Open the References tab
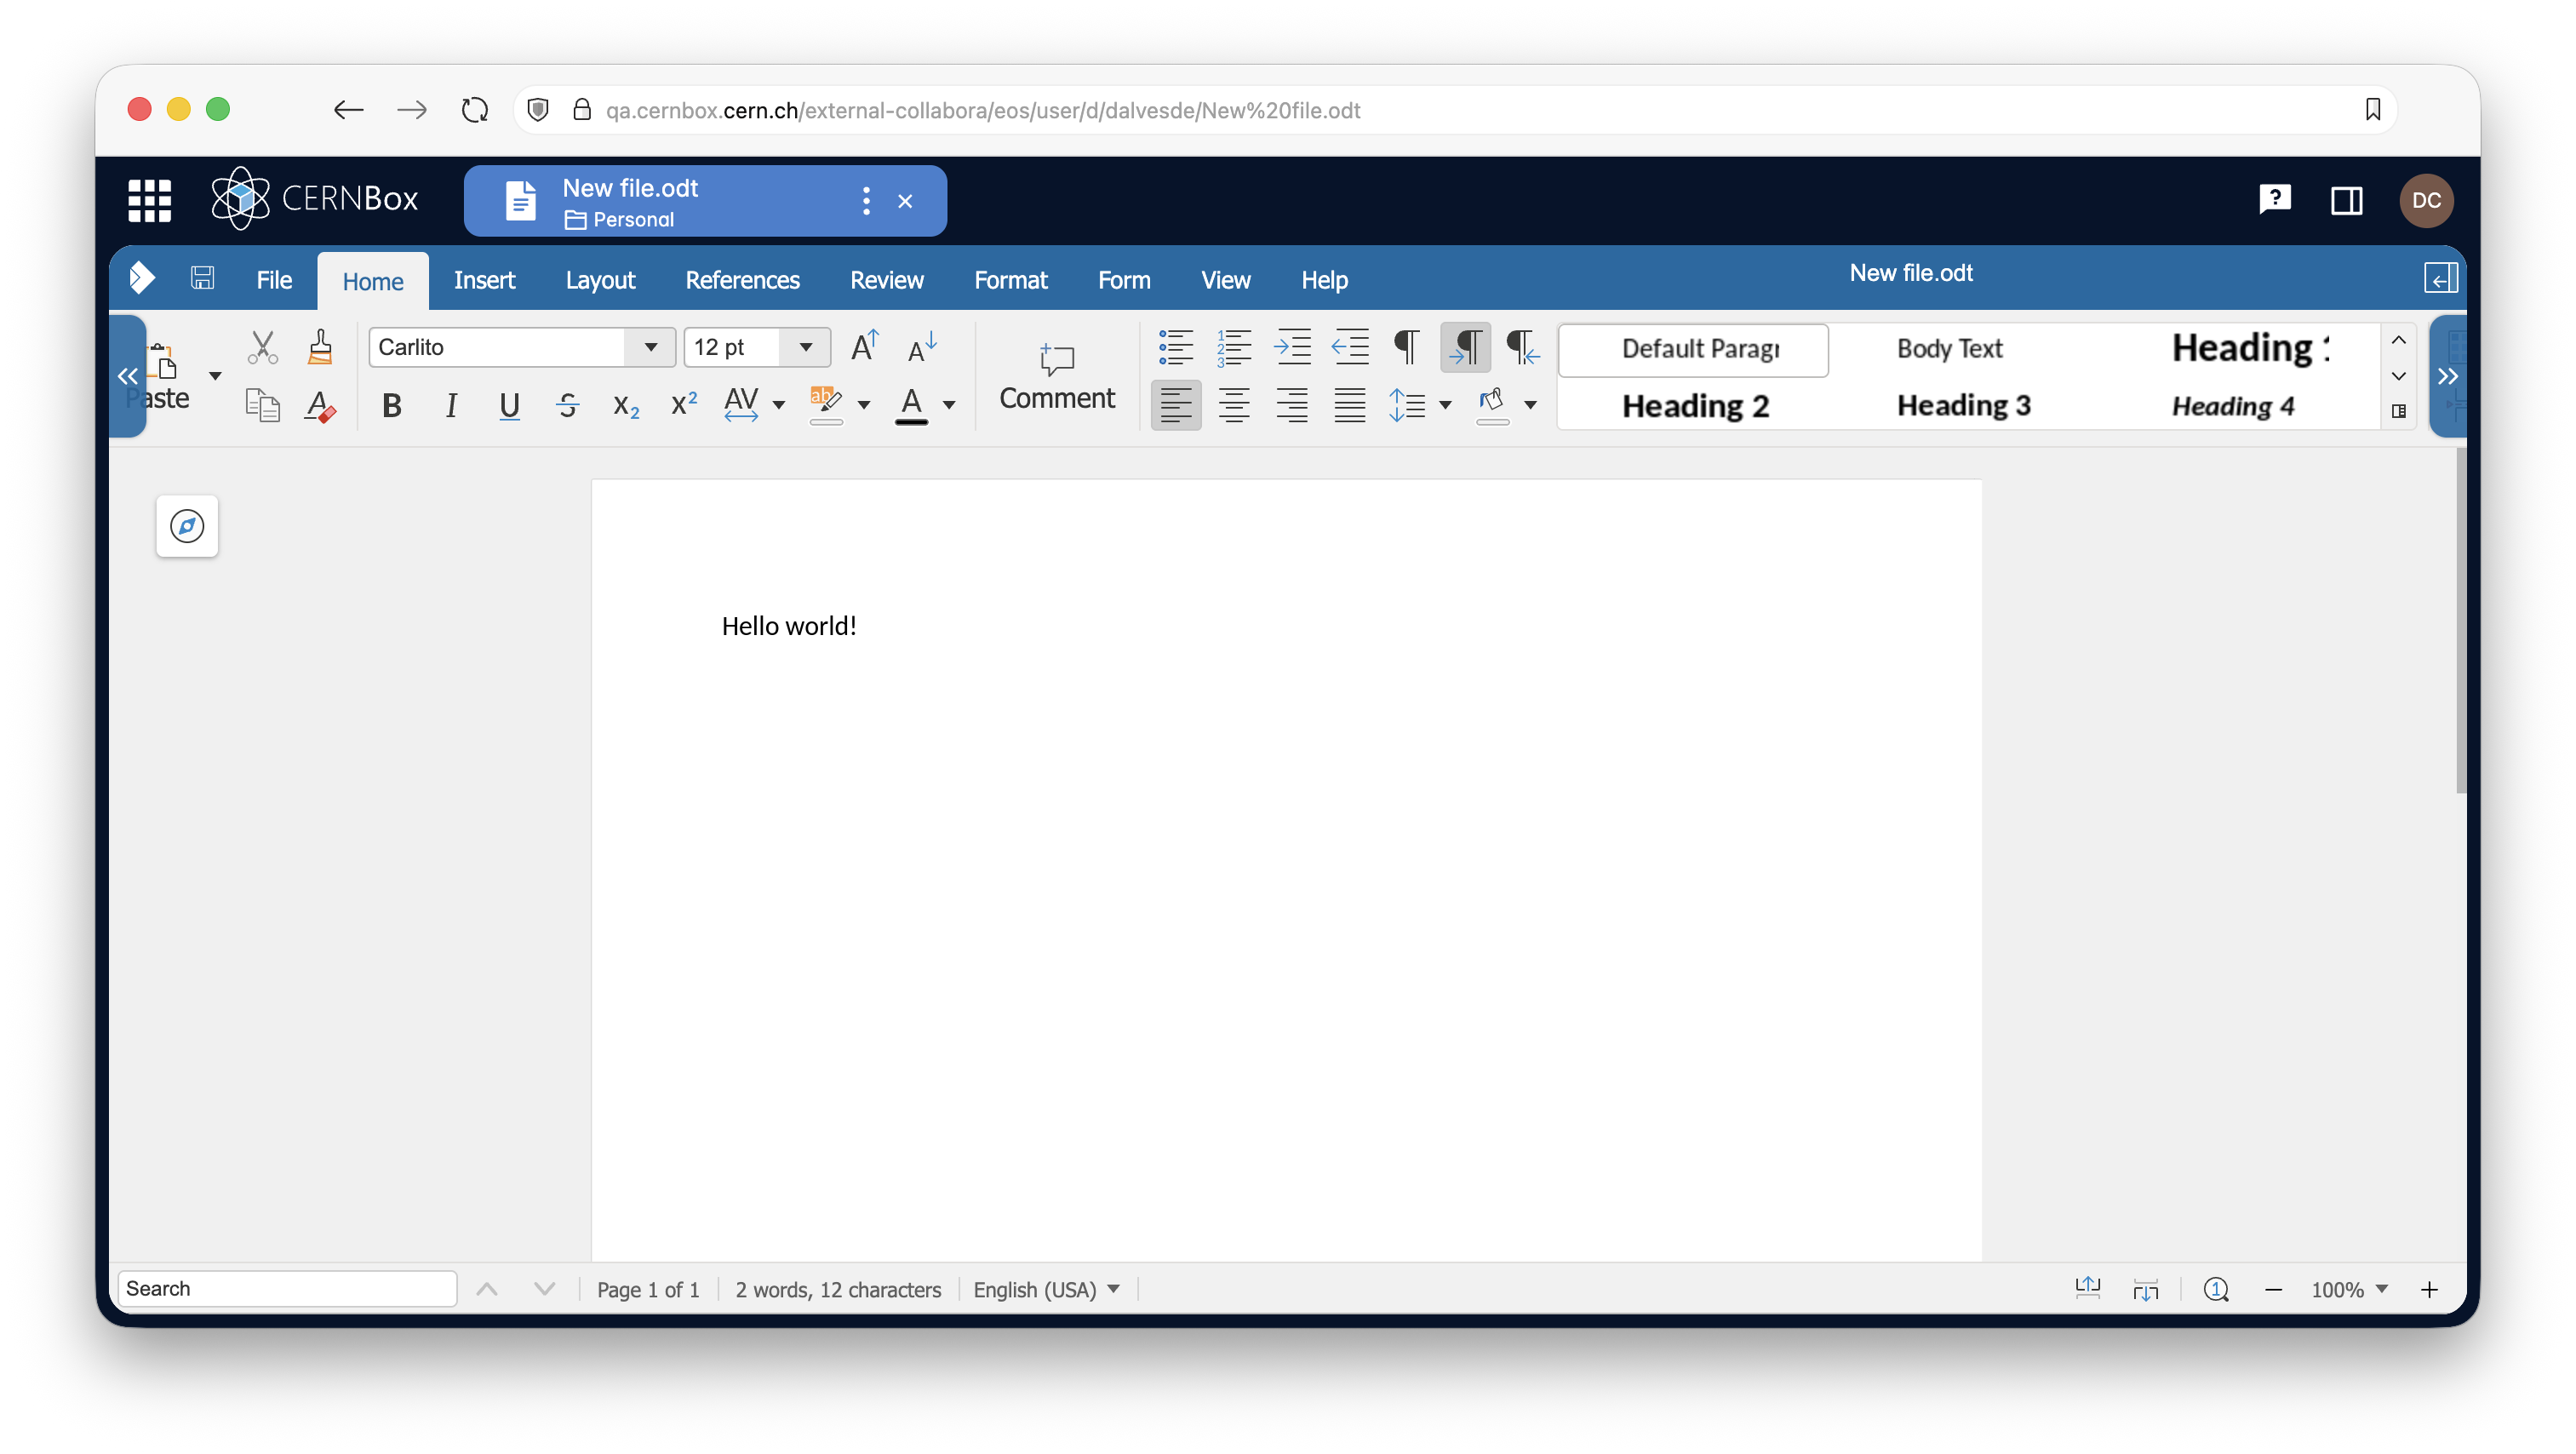The image size is (2576, 1454). click(x=742, y=280)
